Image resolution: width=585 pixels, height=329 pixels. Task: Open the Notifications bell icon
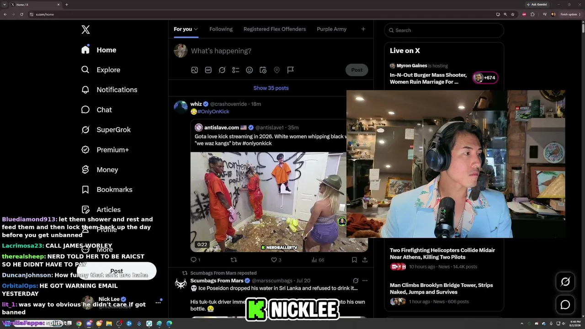tap(85, 90)
